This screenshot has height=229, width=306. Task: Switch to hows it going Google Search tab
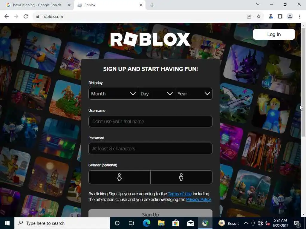[x=37, y=5]
